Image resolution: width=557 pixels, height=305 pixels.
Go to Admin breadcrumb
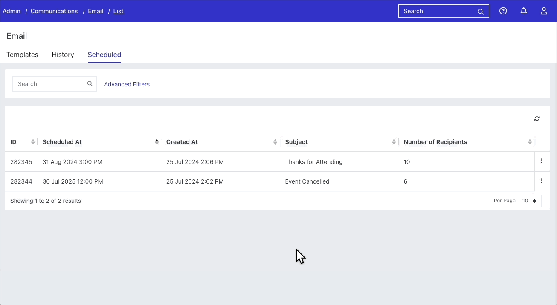point(12,11)
